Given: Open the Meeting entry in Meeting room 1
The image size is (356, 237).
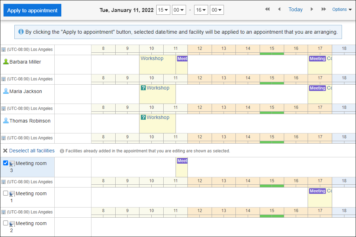Looking at the screenshot, I should 317,191.
